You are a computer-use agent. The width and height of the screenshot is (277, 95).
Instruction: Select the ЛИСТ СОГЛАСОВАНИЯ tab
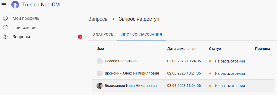142,34
